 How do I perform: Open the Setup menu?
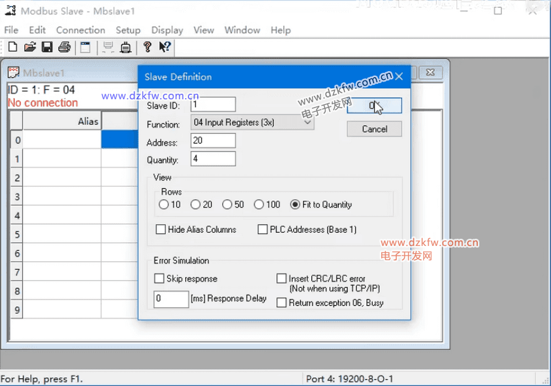coord(128,30)
